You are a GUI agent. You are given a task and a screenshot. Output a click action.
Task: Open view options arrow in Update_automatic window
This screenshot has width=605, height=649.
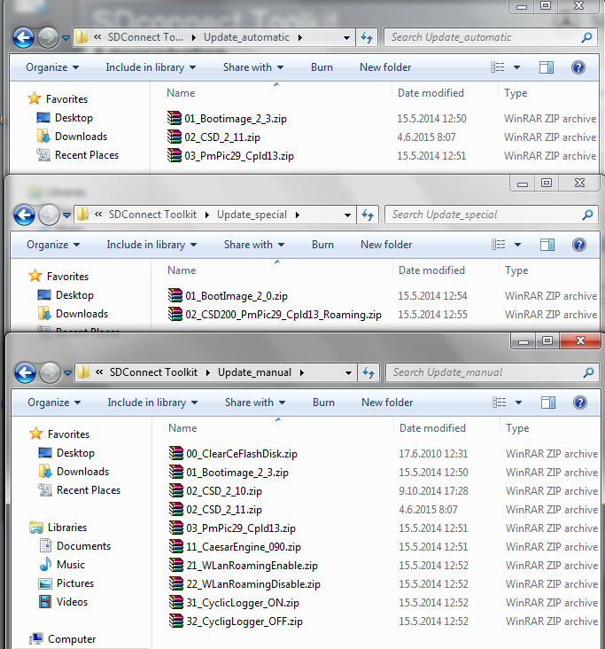point(516,67)
